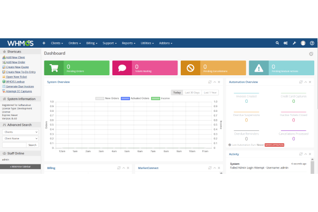Click the wrench setup icon in top bar
The height and width of the screenshot is (212, 318).
point(286,43)
